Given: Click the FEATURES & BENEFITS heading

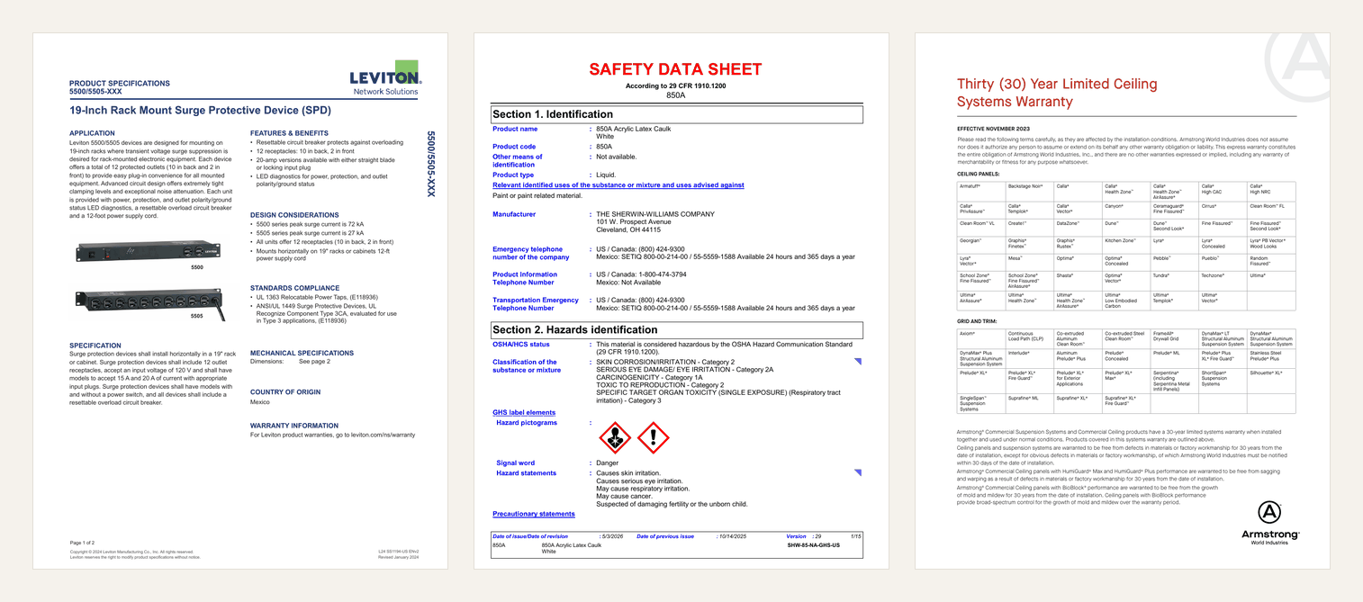Looking at the screenshot, I should pyautogui.click(x=289, y=133).
